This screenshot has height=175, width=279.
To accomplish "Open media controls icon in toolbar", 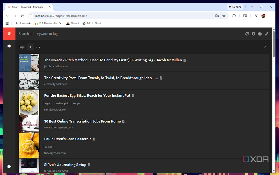I will [x=256, y=16].
